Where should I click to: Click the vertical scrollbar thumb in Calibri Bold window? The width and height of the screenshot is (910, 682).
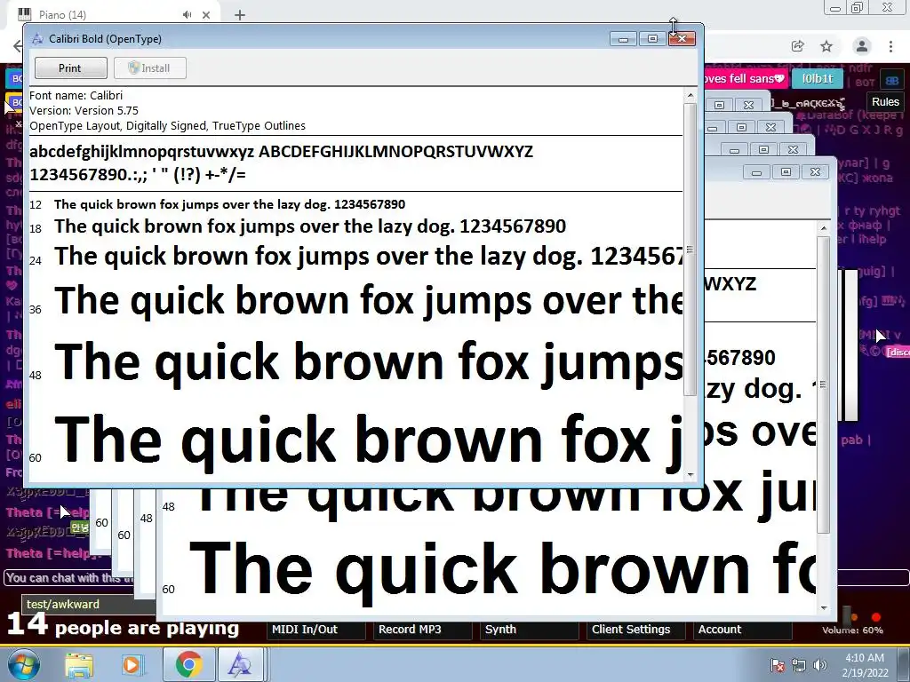[690, 250]
